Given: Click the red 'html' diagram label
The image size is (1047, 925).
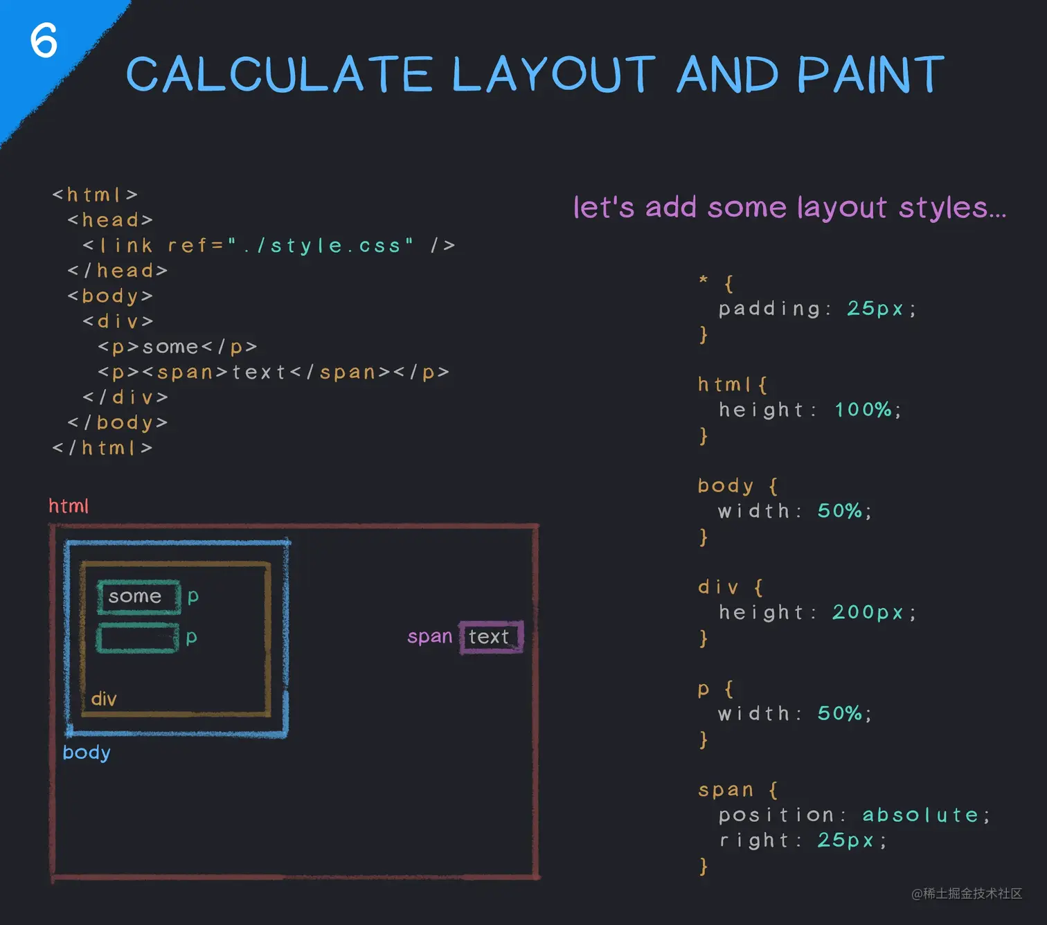Looking at the screenshot, I should tap(69, 506).
